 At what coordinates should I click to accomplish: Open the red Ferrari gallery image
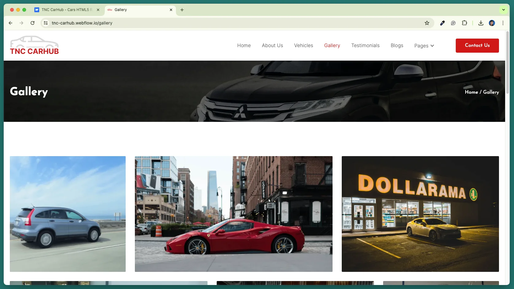tap(234, 214)
